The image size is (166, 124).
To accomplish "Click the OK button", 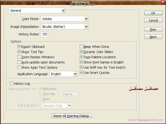I will point(153,13).
